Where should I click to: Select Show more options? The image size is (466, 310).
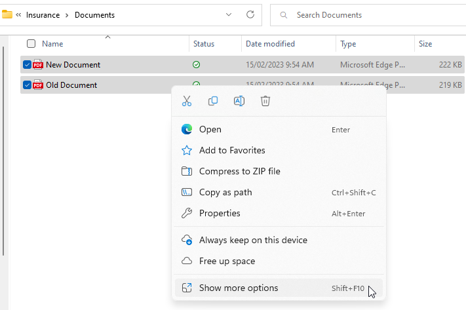click(239, 288)
